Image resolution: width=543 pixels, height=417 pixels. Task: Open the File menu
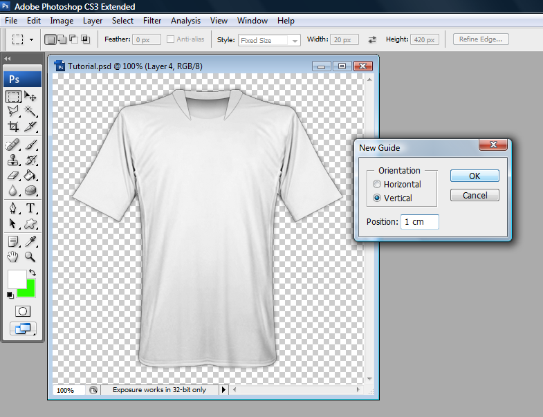point(11,21)
